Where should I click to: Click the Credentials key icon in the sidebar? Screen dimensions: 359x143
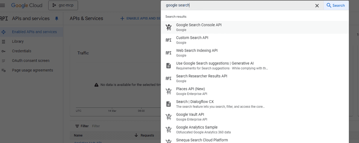(x=4, y=51)
